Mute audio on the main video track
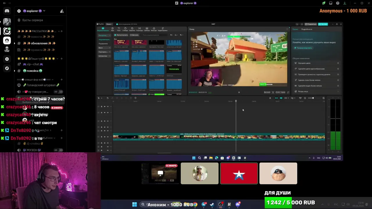This screenshot has width=372, height=209. click(108, 137)
